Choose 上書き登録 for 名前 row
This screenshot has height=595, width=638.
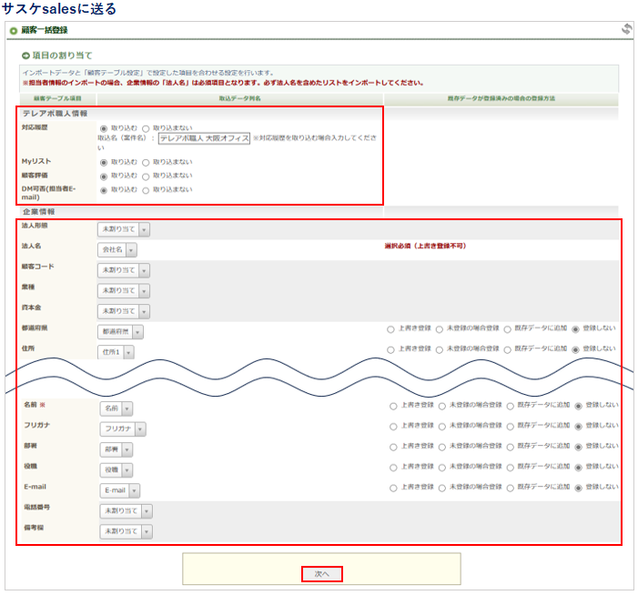point(393,406)
